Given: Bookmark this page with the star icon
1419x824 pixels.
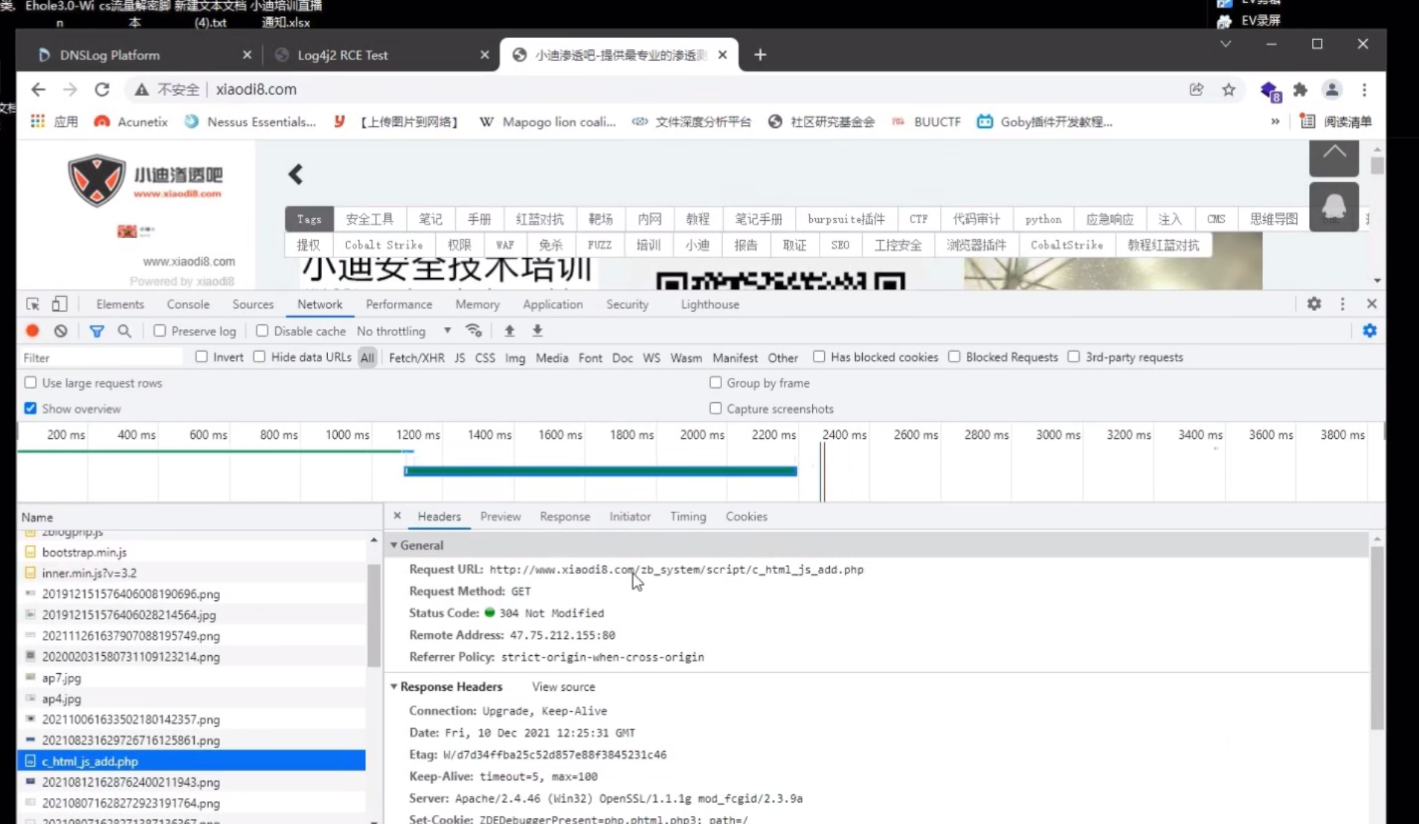Looking at the screenshot, I should point(1229,89).
